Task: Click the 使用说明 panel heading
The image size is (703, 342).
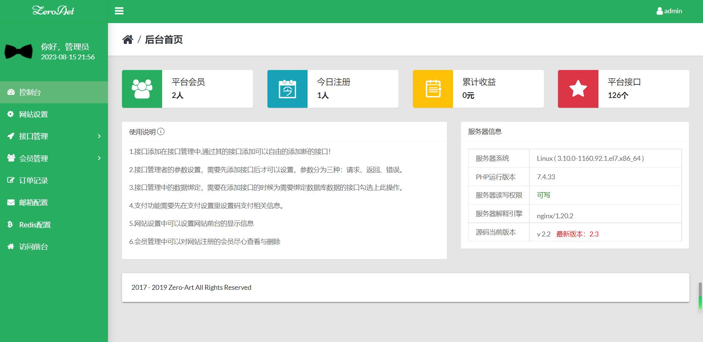Action: (142, 132)
